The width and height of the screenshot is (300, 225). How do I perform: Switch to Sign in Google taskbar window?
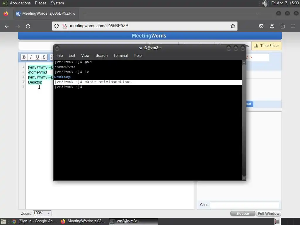click(x=34, y=221)
